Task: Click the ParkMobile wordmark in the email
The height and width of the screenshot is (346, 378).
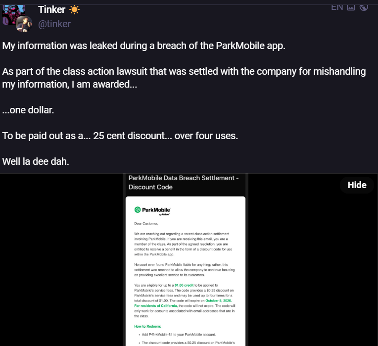Action: [x=156, y=210]
